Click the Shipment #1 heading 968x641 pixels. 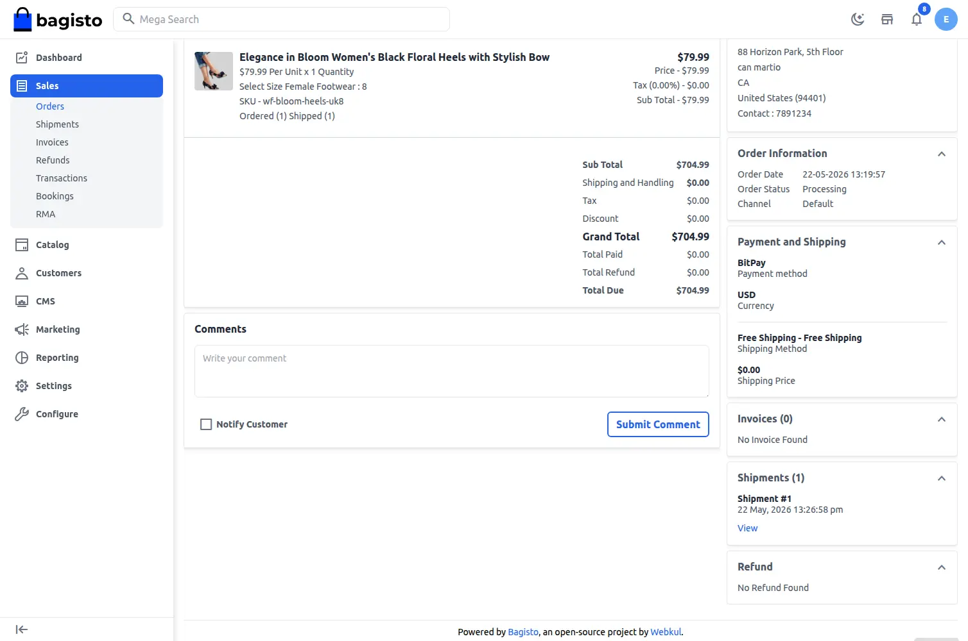point(765,499)
